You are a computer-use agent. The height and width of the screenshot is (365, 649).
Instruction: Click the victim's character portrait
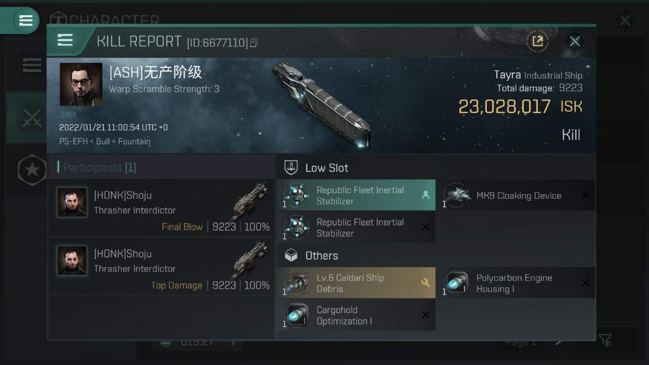(x=81, y=84)
